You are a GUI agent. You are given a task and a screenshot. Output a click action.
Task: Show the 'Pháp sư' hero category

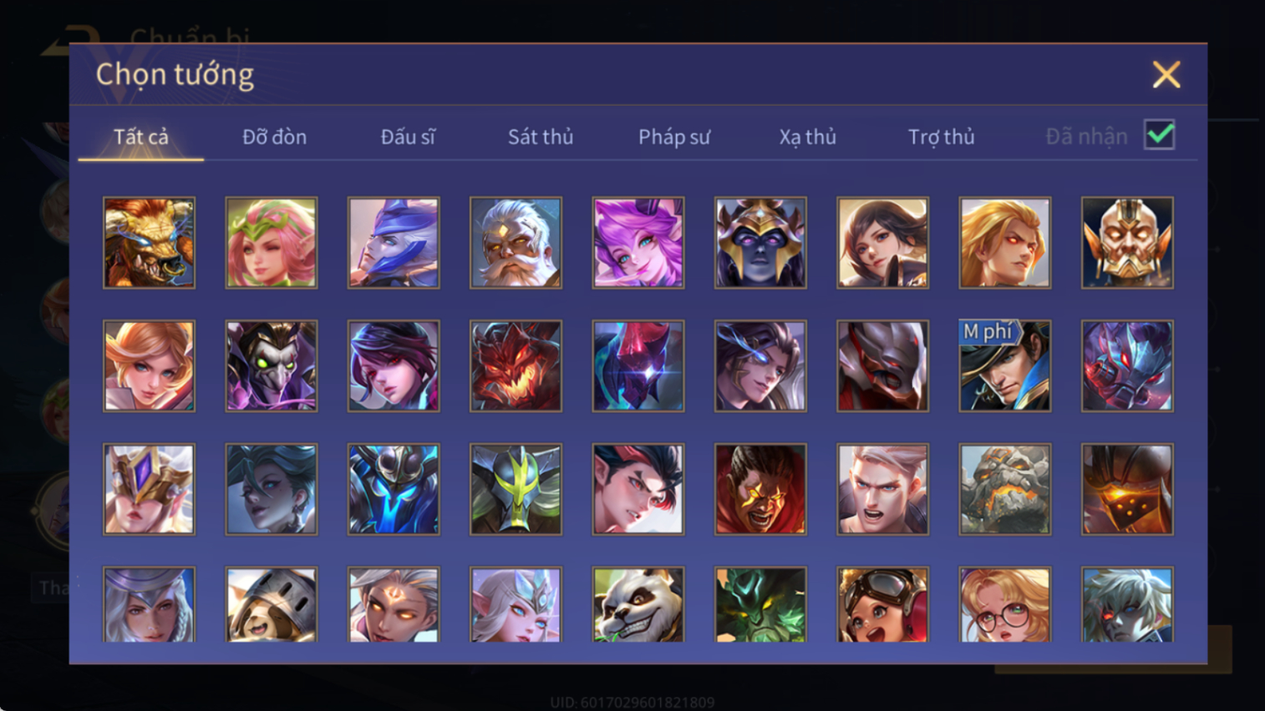click(x=674, y=137)
